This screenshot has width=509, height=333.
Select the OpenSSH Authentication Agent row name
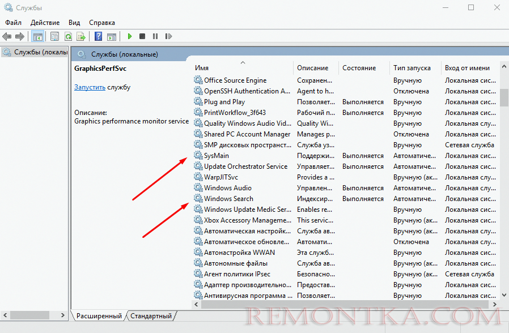tap(247, 91)
